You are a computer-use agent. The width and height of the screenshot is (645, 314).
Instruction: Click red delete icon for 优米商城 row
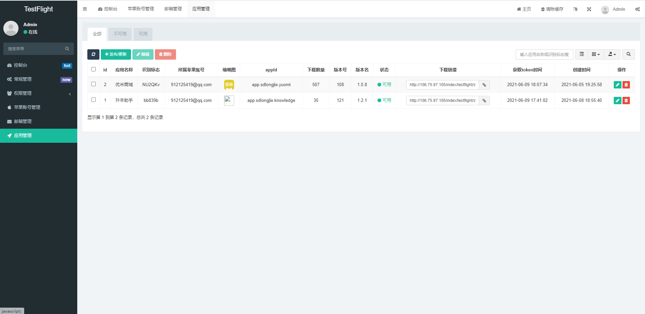(626, 85)
